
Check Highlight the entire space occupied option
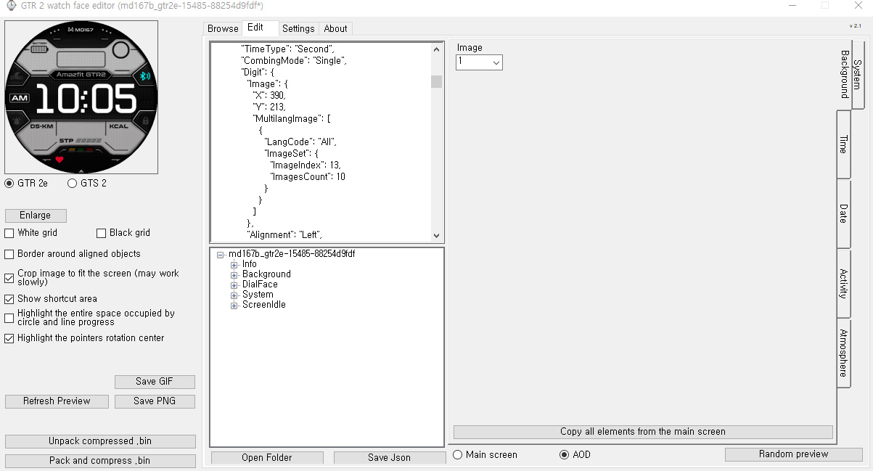(9, 318)
